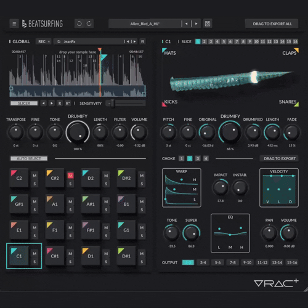The width and height of the screenshot is (308, 308).
Task: Unmute the C#2 pad with its M button
Action: pyautogui.click(x=70, y=176)
